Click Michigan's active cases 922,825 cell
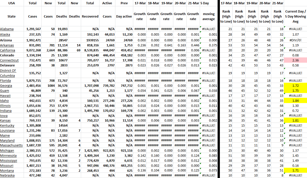Image resolution: width=307 pixels, height=178 pixels. click(107, 151)
